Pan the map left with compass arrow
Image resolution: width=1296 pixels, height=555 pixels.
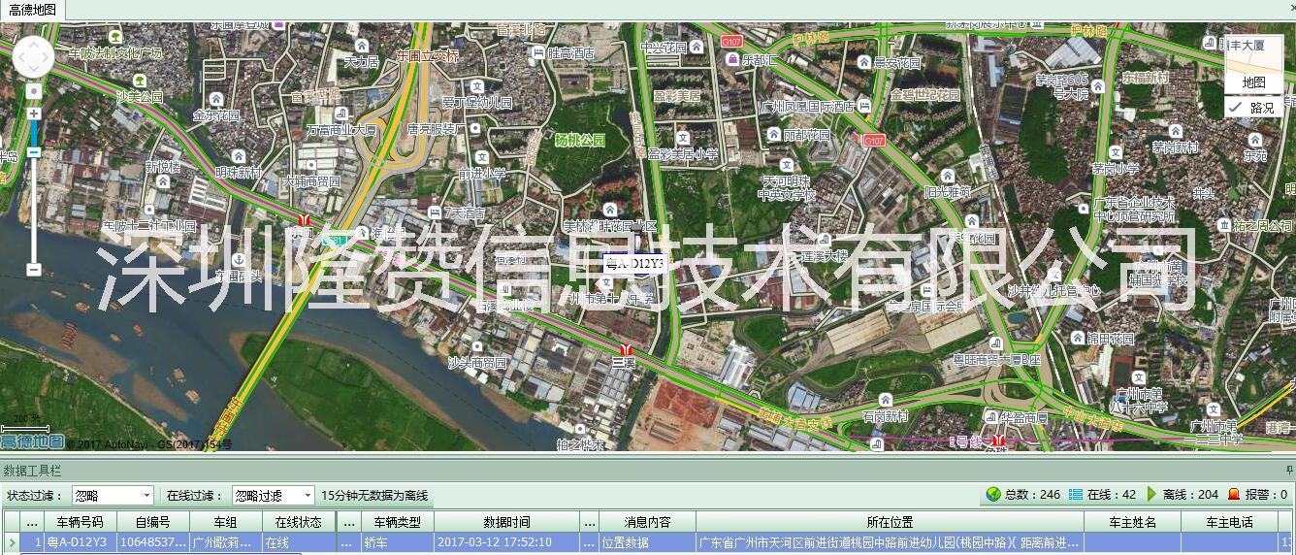(20, 58)
